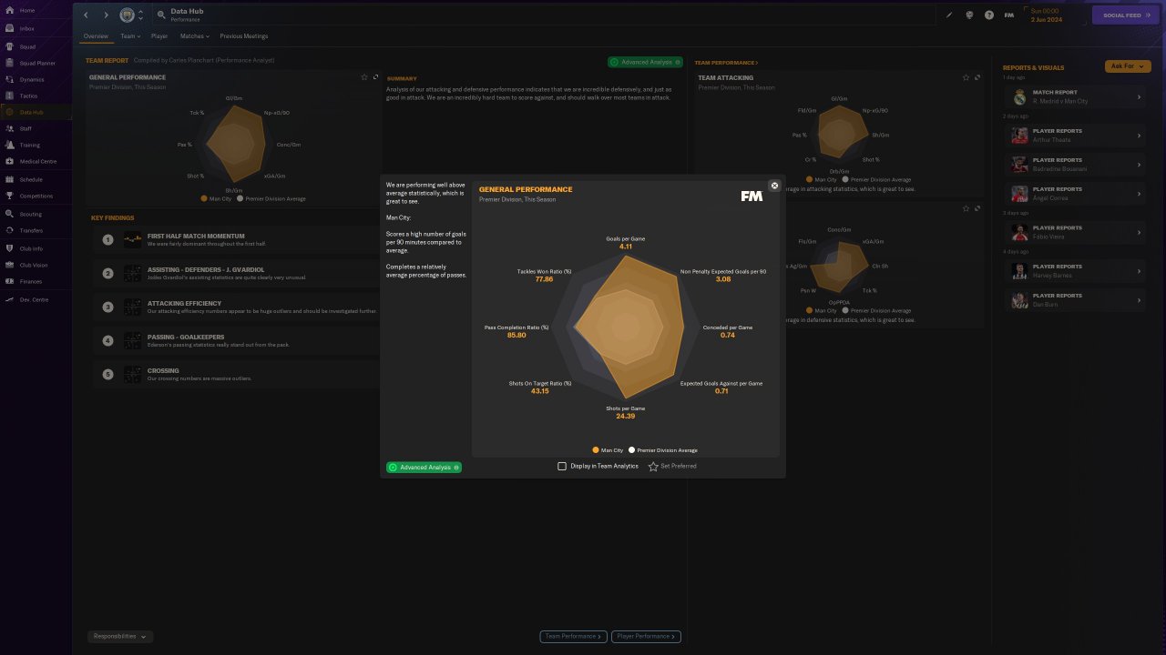The height and width of the screenshot is (655, 1166).
Task: Expand the Match Report R. Madrid v Man City
Action: pos(1139,96)
